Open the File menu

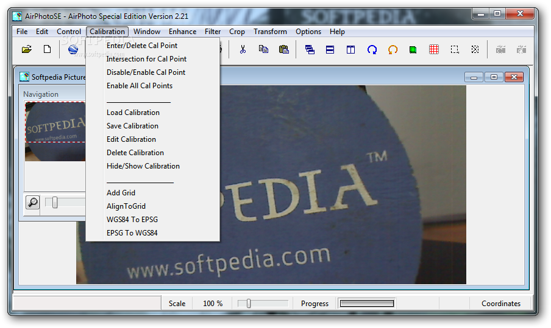coord(22,32)
